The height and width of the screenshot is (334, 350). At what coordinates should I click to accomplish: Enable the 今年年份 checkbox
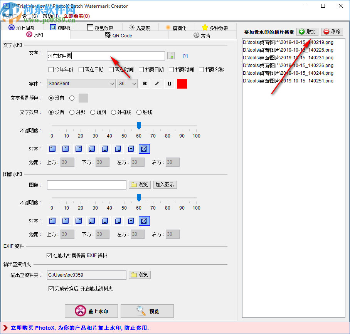tap(50, 69)
